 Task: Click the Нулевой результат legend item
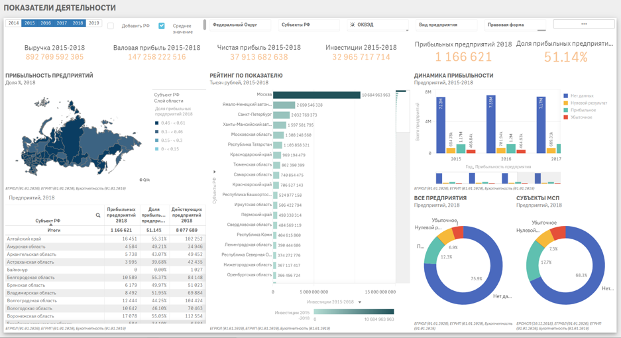coord(585,103)
